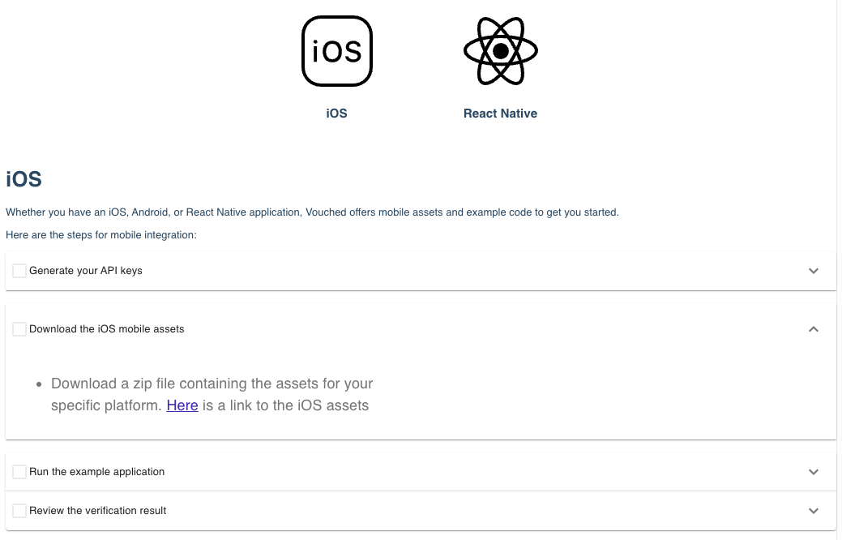Expand the Review the verification result section
842x540 pixels.
coord(814,511)
